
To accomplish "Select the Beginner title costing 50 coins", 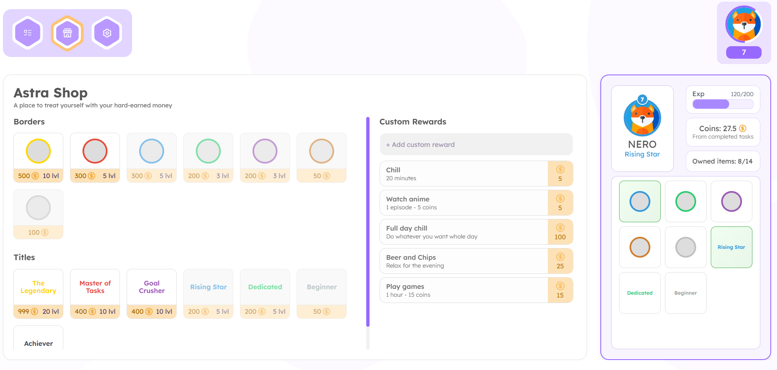I will pyautogui.click(x=322, y=294).
